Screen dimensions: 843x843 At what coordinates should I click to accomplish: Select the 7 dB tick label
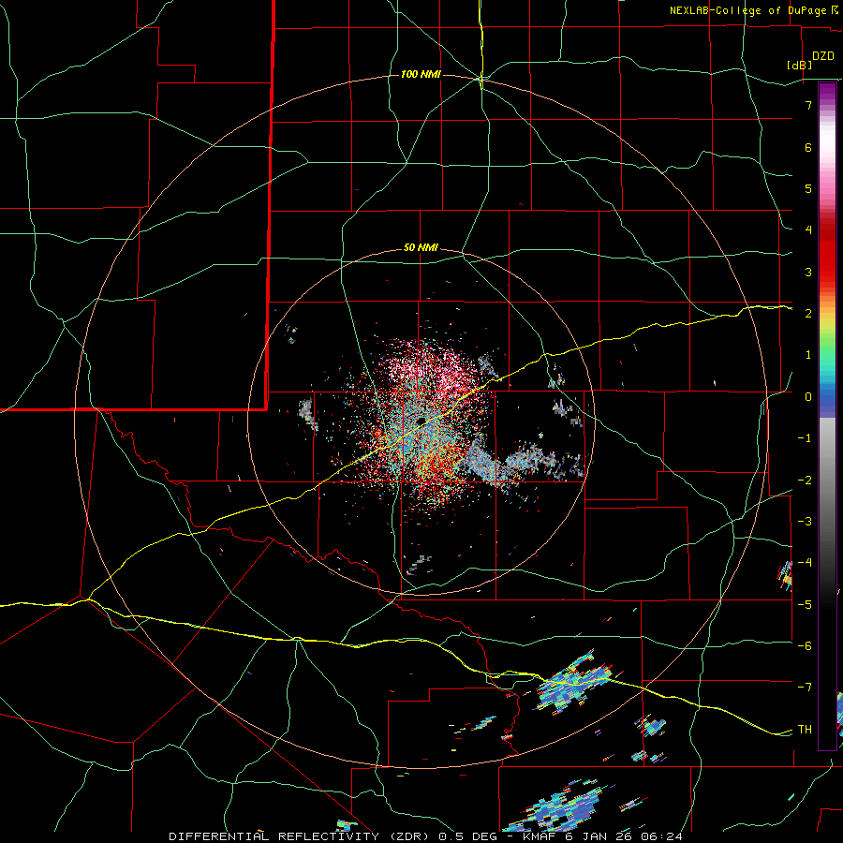[808, 105]
